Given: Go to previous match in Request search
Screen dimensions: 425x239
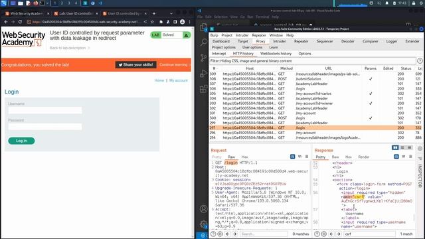Looking at the screenshot, I should 228,234.
